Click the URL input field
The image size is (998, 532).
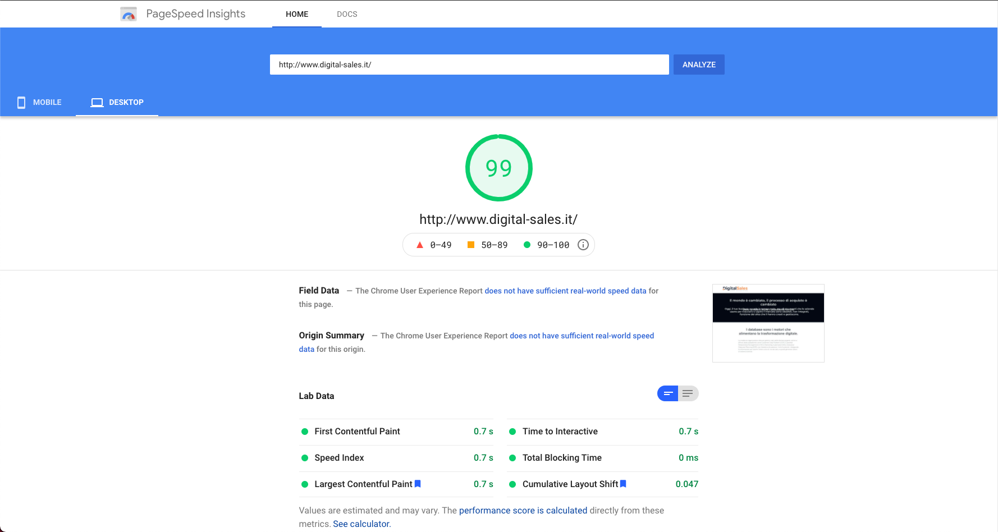(x=469, y=65)
